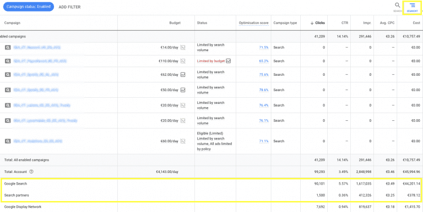This screenshot has height=212, width=423.
Task: Open budget chart icon in 76.4% score row
Action: (183, 105)
